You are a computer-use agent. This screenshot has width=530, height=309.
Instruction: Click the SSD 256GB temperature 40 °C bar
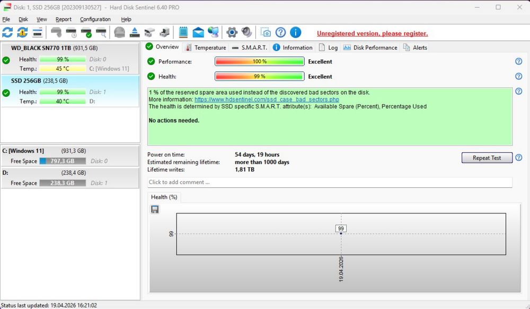(x=63, y=101)
